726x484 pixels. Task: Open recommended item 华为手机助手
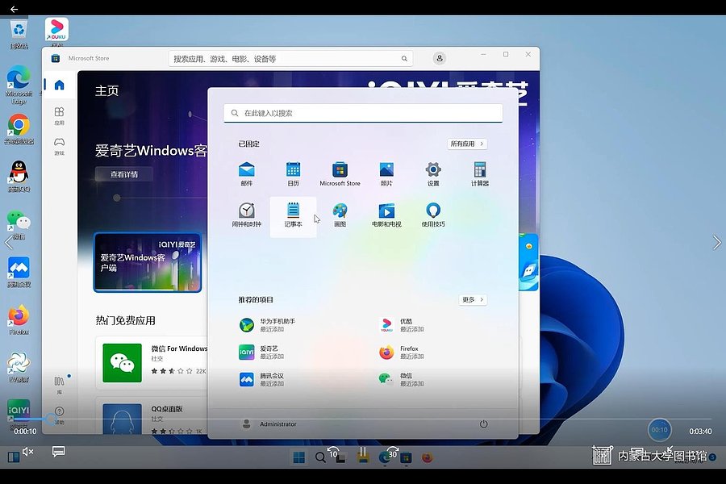click(x=269, y=324)
